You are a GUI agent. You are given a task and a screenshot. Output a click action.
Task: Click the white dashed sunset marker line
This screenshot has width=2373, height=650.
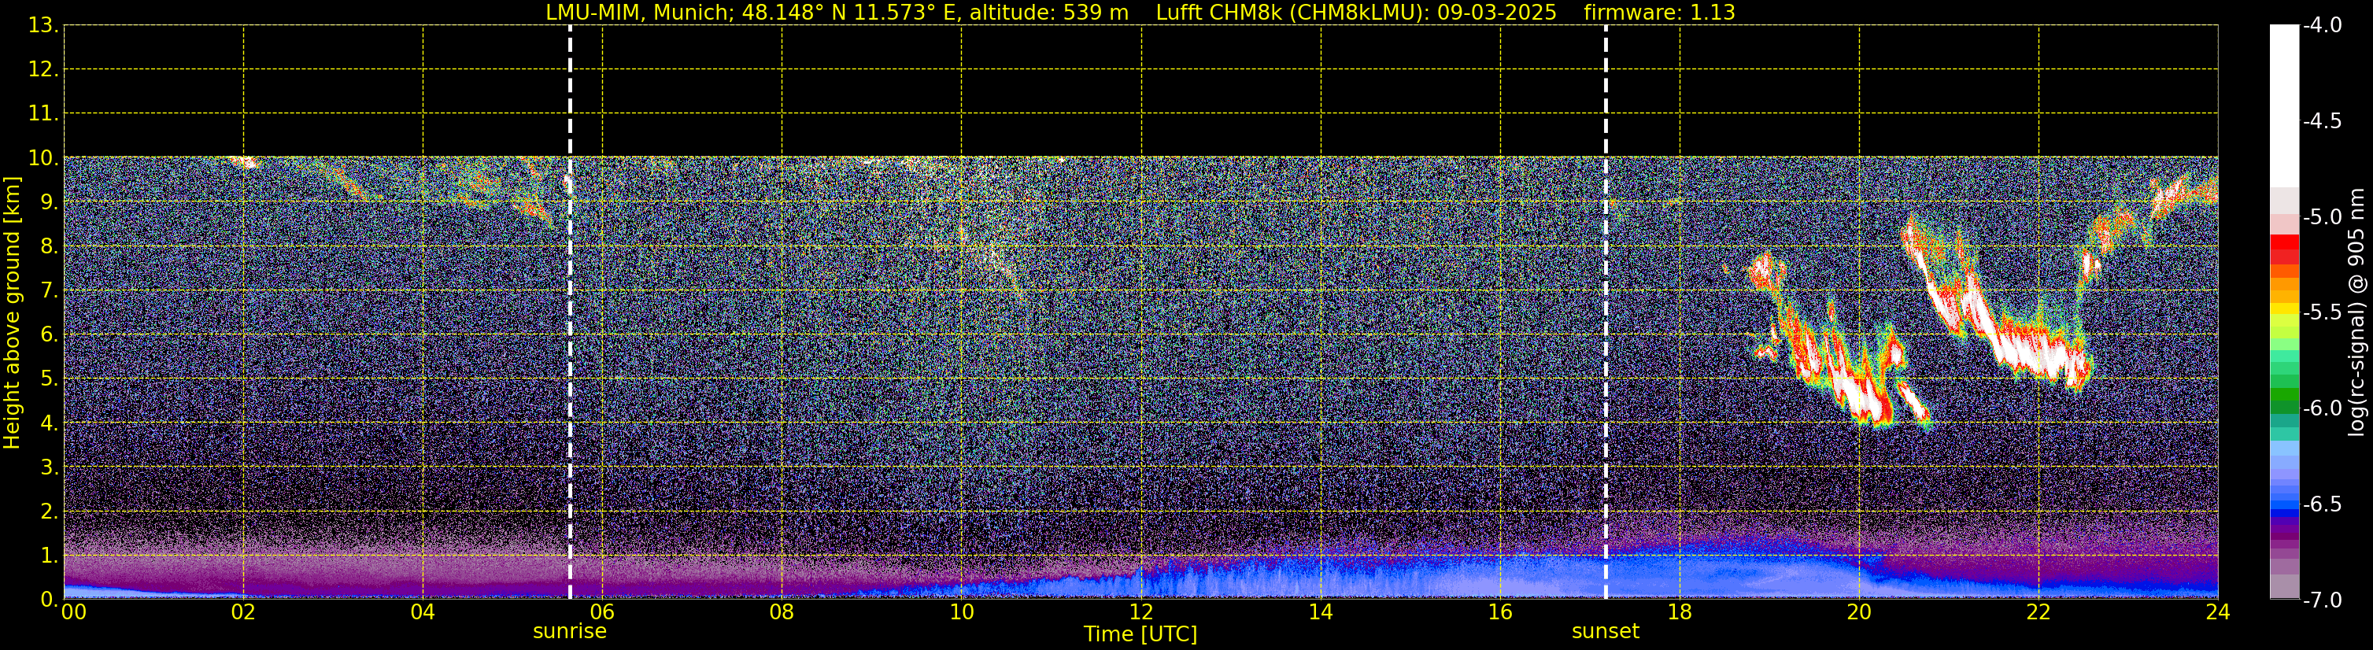click(1606, 312)
